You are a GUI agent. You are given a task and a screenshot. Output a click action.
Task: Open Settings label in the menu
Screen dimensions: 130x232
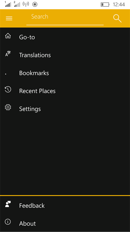tap(30, 109)
